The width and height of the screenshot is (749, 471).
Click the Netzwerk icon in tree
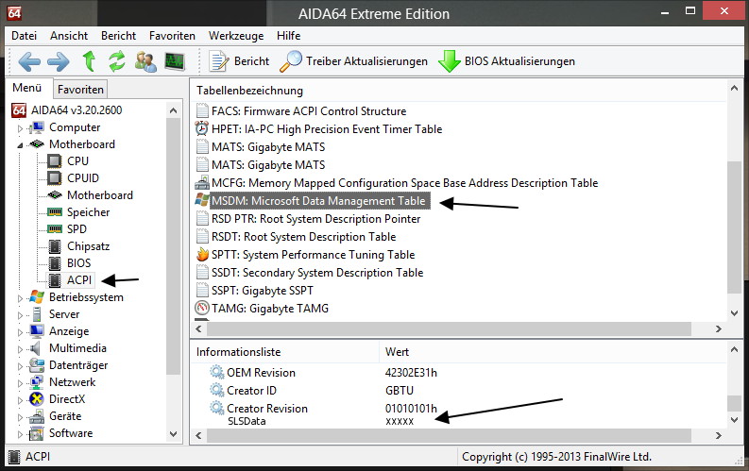click(x=36, y=382)
